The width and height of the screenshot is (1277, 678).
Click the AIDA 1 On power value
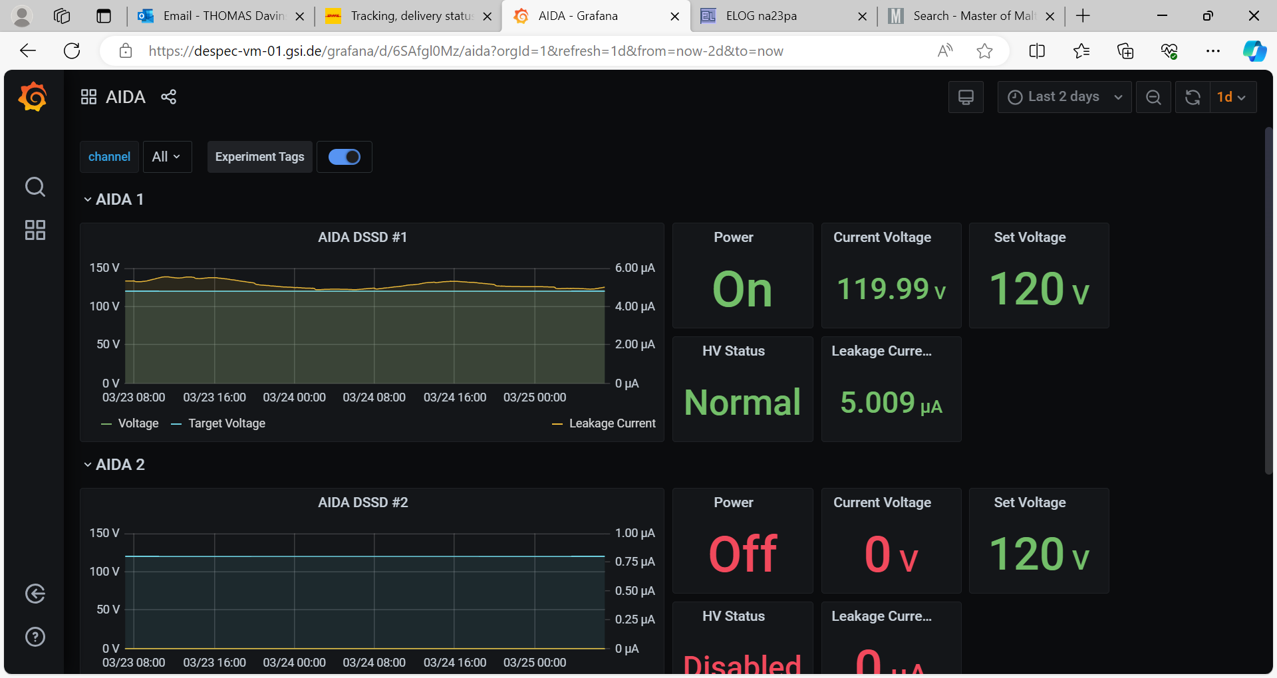tap(742, 289)
